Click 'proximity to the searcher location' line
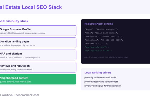Viewport: 150px width, 100px height. tap(101, 77)
